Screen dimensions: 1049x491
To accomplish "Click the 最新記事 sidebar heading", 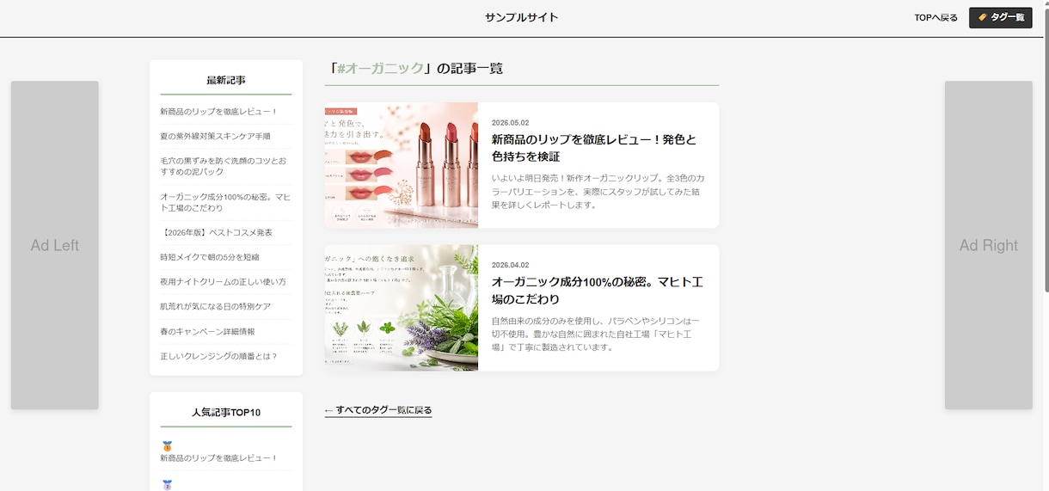I will point(226,80).
